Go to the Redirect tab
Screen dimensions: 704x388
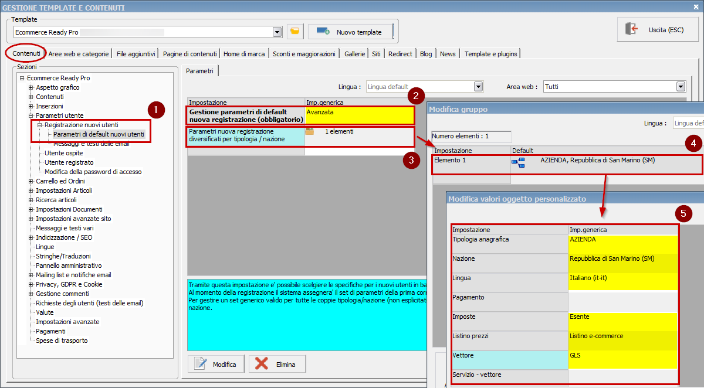400,54
